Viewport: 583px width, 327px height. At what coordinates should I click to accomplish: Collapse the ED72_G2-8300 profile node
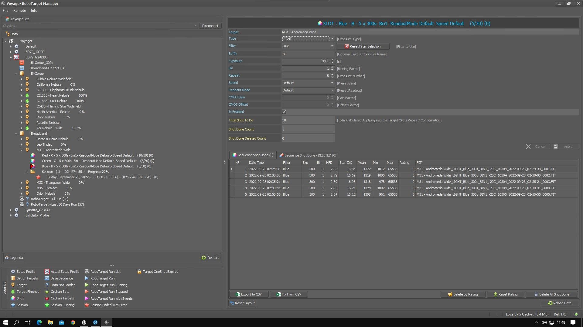click(11, 57)
